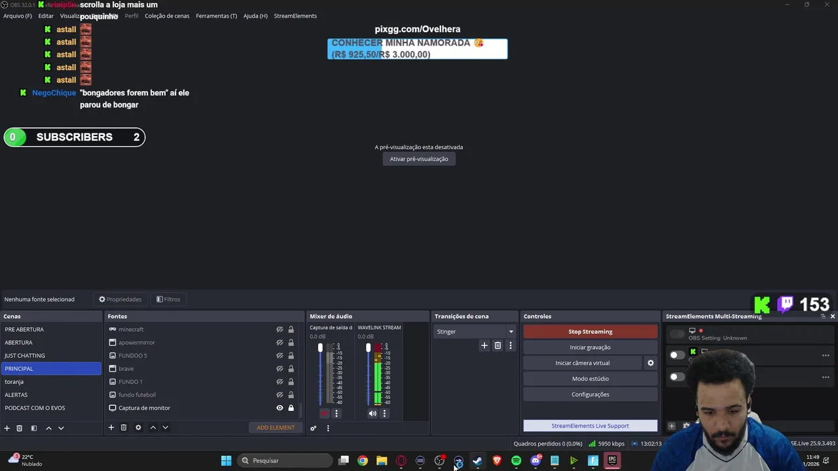The image size is (838, 471).
Task: Add a new source with plus icon in Fontes
Action: 111,427
